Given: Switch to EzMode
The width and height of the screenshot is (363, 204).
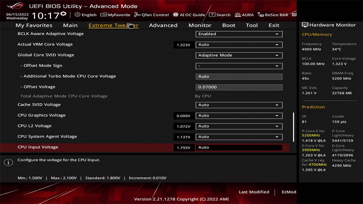Looking at the screenshot, I should (289, 192).
